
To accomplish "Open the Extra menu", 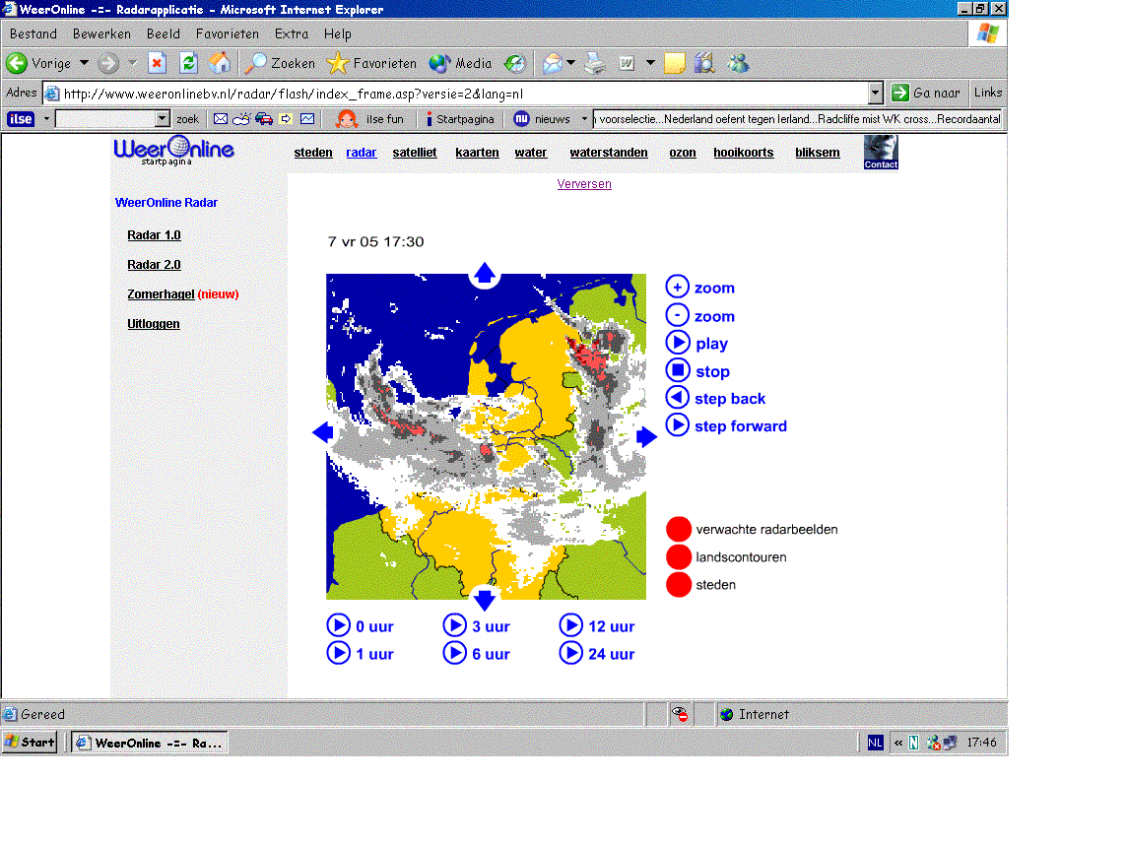I will pyautogui.click(x=291, y=33).
